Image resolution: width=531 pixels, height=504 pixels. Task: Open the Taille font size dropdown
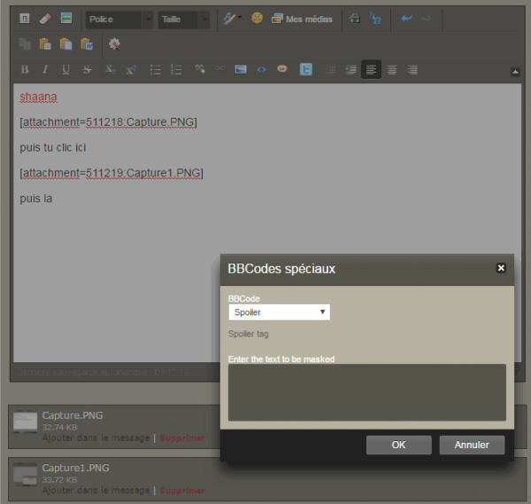(x=183, y=19)
